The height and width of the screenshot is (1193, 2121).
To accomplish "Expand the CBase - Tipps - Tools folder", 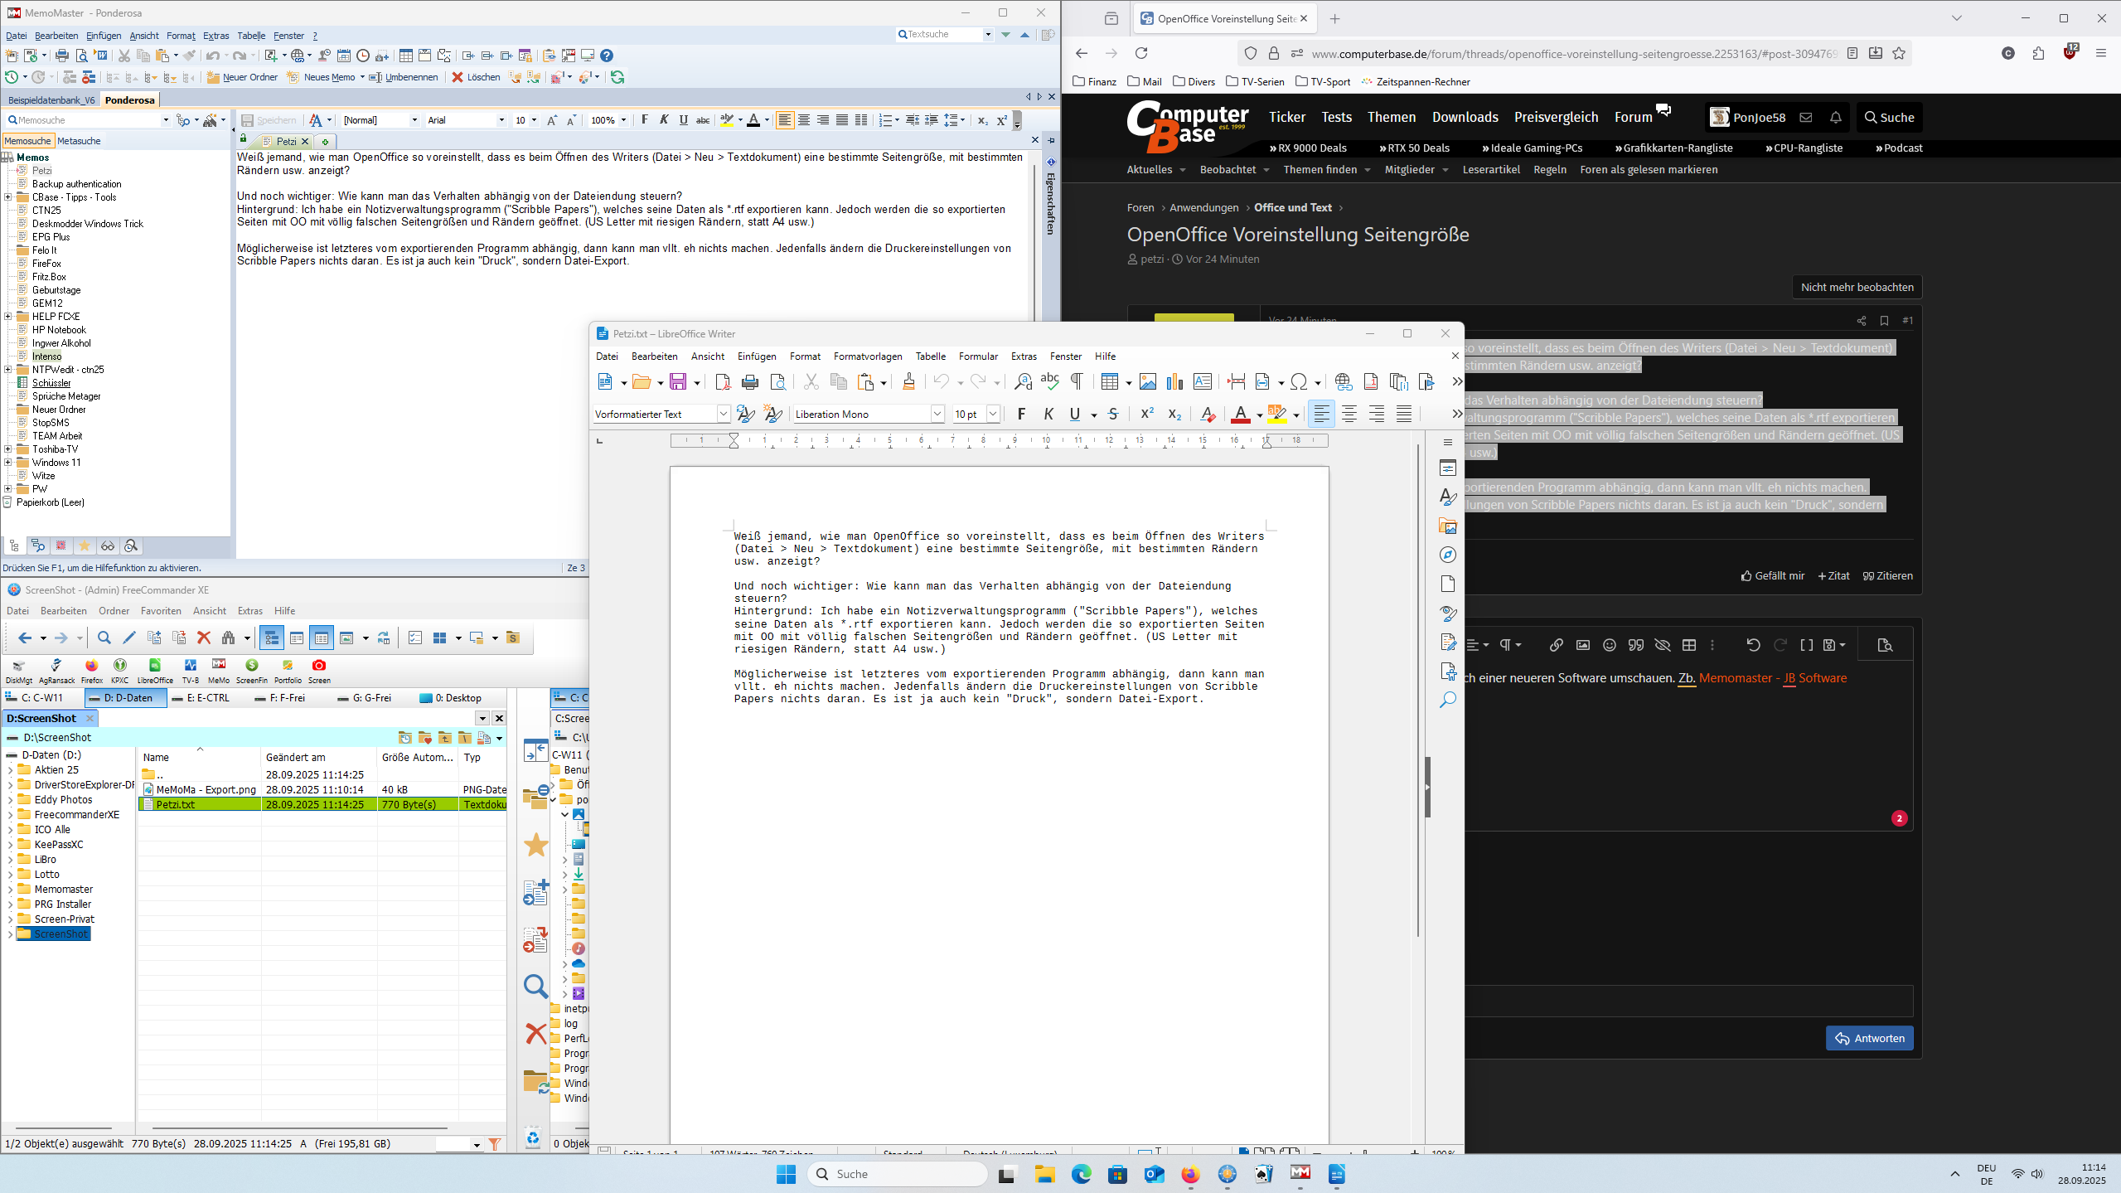I will [x=8, y=197].
